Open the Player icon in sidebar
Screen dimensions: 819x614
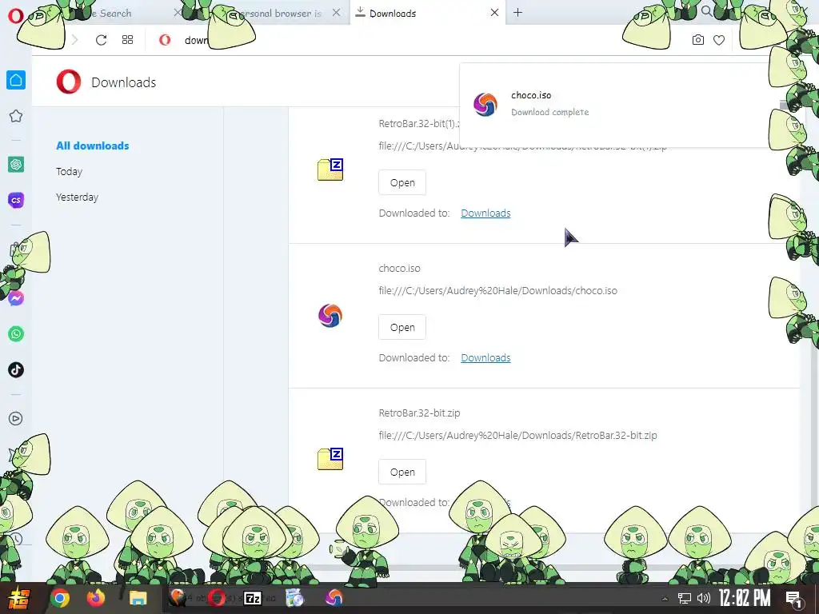[x=16, y=418]
